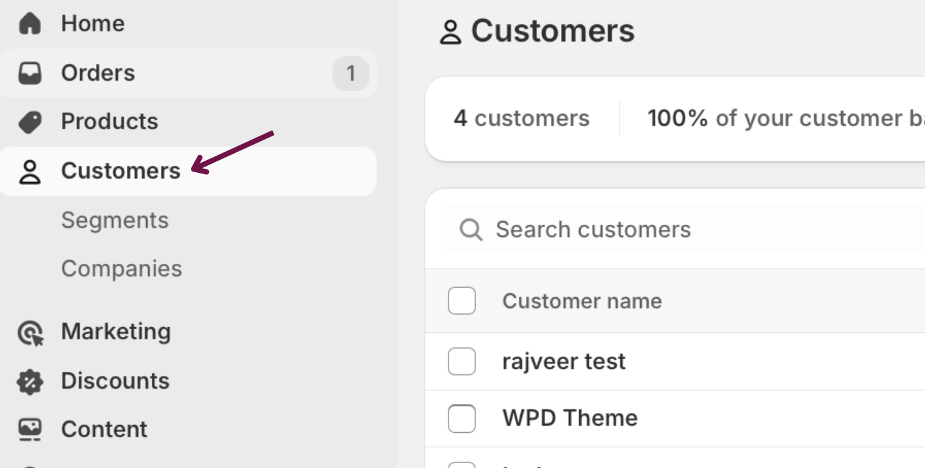Open the rajveer test customer record

(x=564, y=362)
